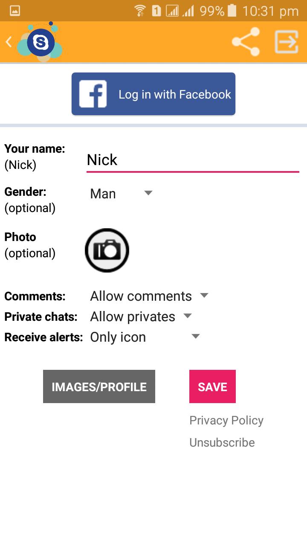Click the Skype logo icon
307x546 pixels.
(42, 42)
